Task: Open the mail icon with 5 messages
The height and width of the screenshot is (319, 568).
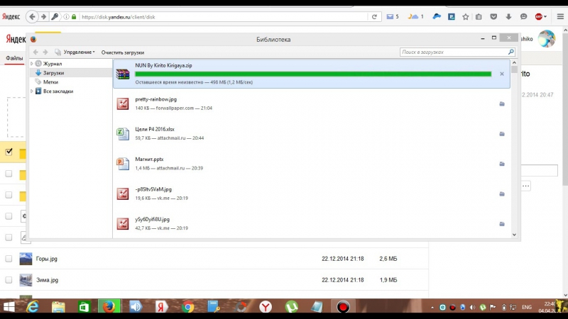Action: pyautogui.click(x=390, y=16)
